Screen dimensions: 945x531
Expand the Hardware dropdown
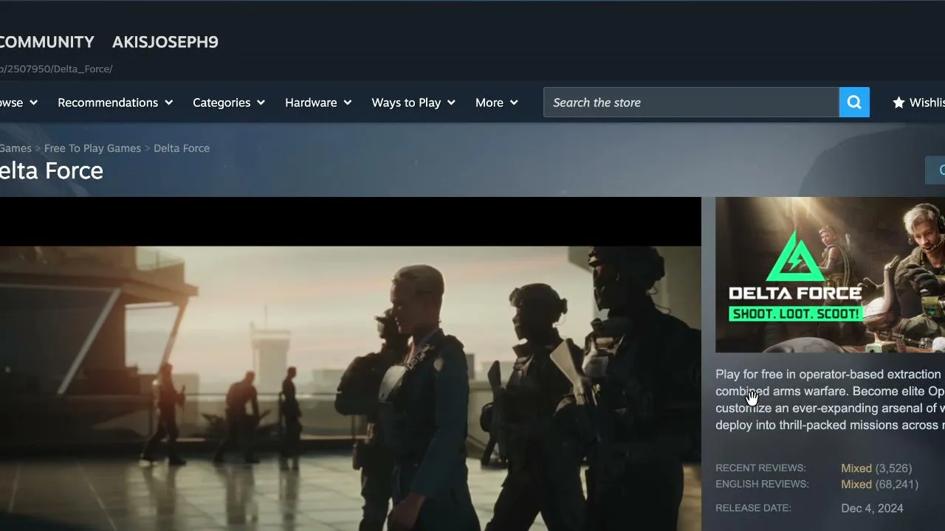[318, 103]
